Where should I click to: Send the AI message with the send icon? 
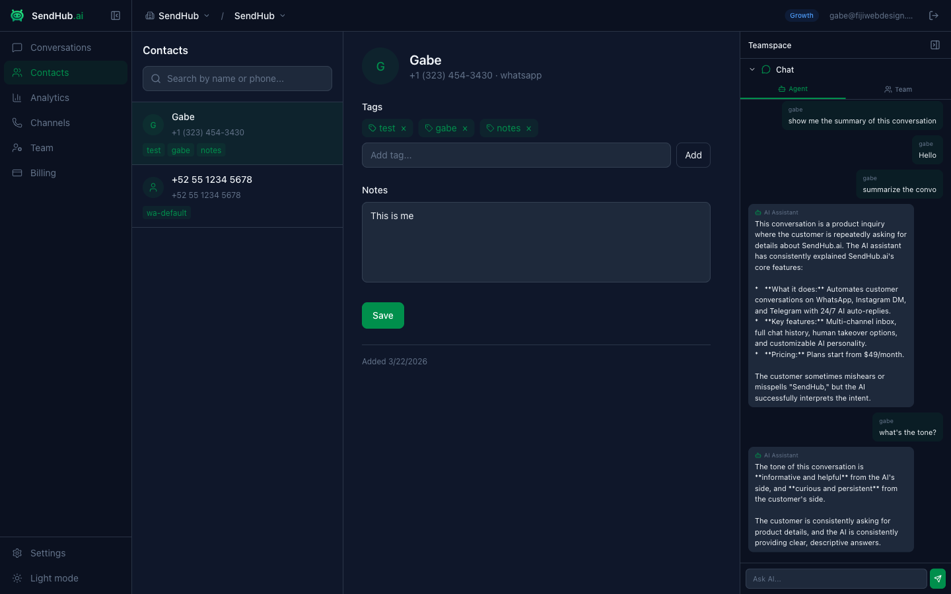938,579
